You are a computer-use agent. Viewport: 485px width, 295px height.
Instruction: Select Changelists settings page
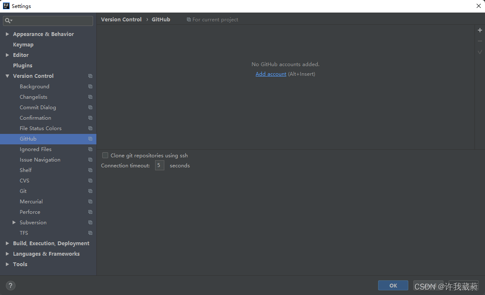pos(34,97)
